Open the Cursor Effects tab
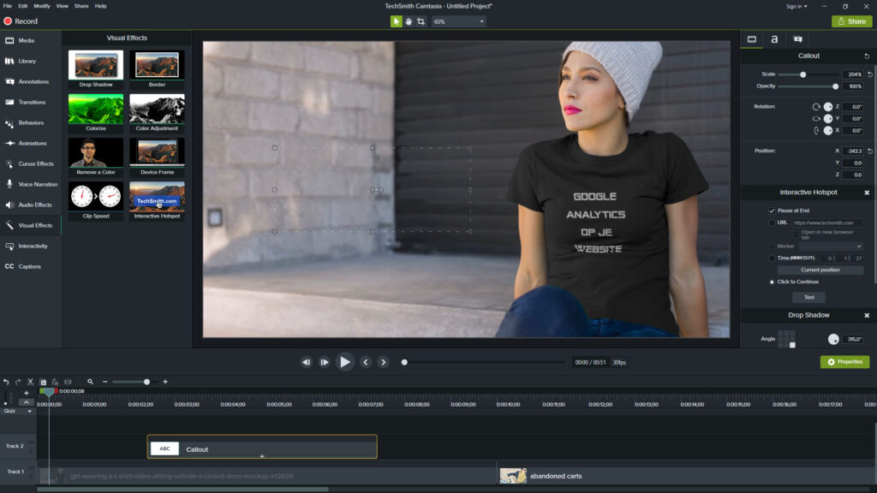 coord(36,163)
